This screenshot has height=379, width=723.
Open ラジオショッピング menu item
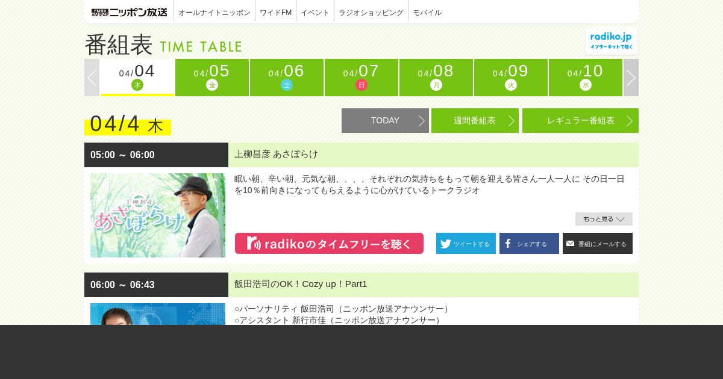tap(371, 12)
